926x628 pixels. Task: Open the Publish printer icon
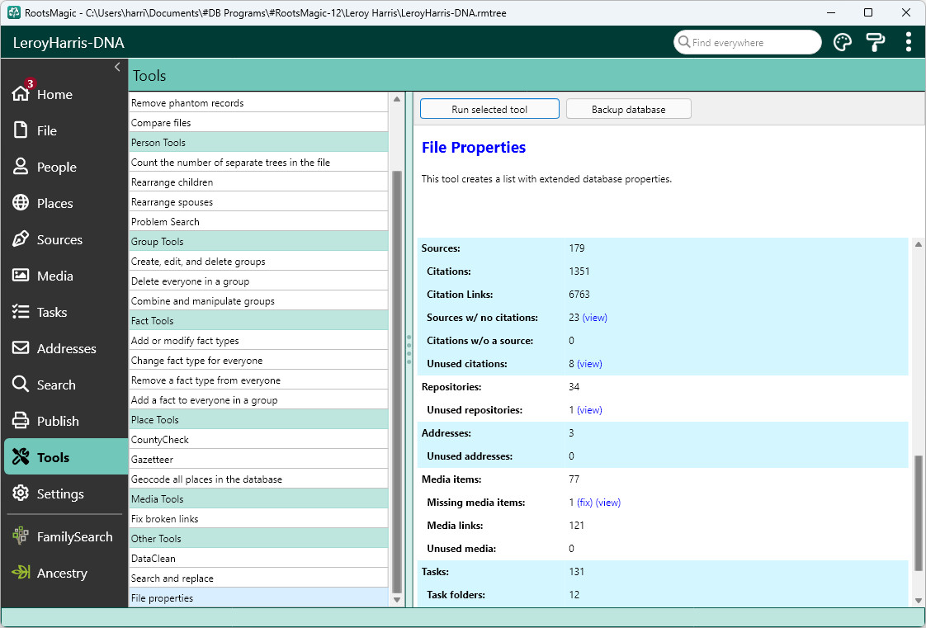(21, 420)
